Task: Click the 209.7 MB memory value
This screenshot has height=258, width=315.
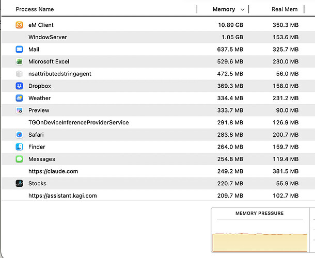Action: coord(230,196)
